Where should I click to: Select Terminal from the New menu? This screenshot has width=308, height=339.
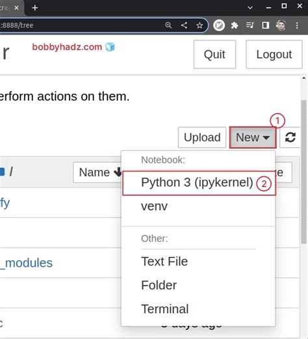coord(165,309)
